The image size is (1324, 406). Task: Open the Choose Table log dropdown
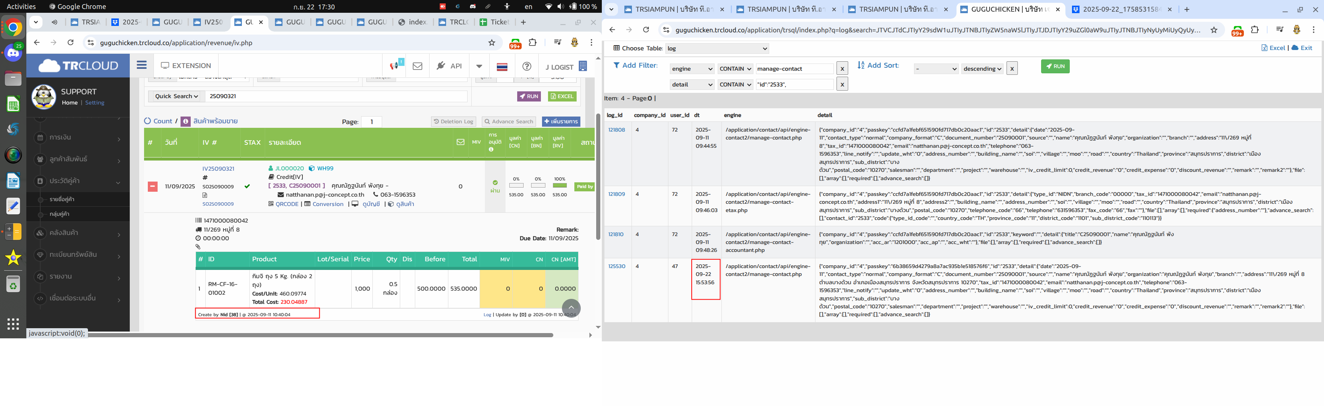[x=717, y=48]
